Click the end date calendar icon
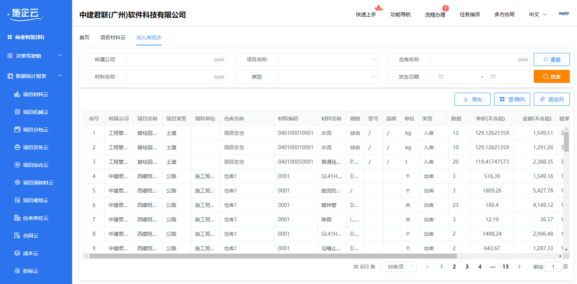This screenshot has width=577, height=284. 493,77
